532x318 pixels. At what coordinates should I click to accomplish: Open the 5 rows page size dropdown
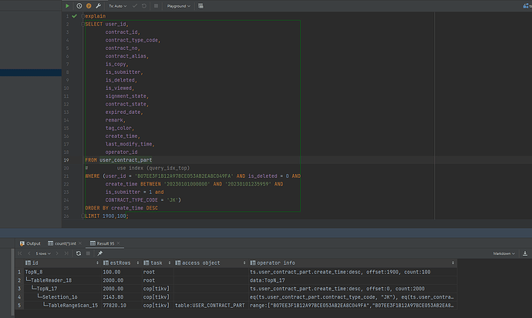[x=43, y=253]
